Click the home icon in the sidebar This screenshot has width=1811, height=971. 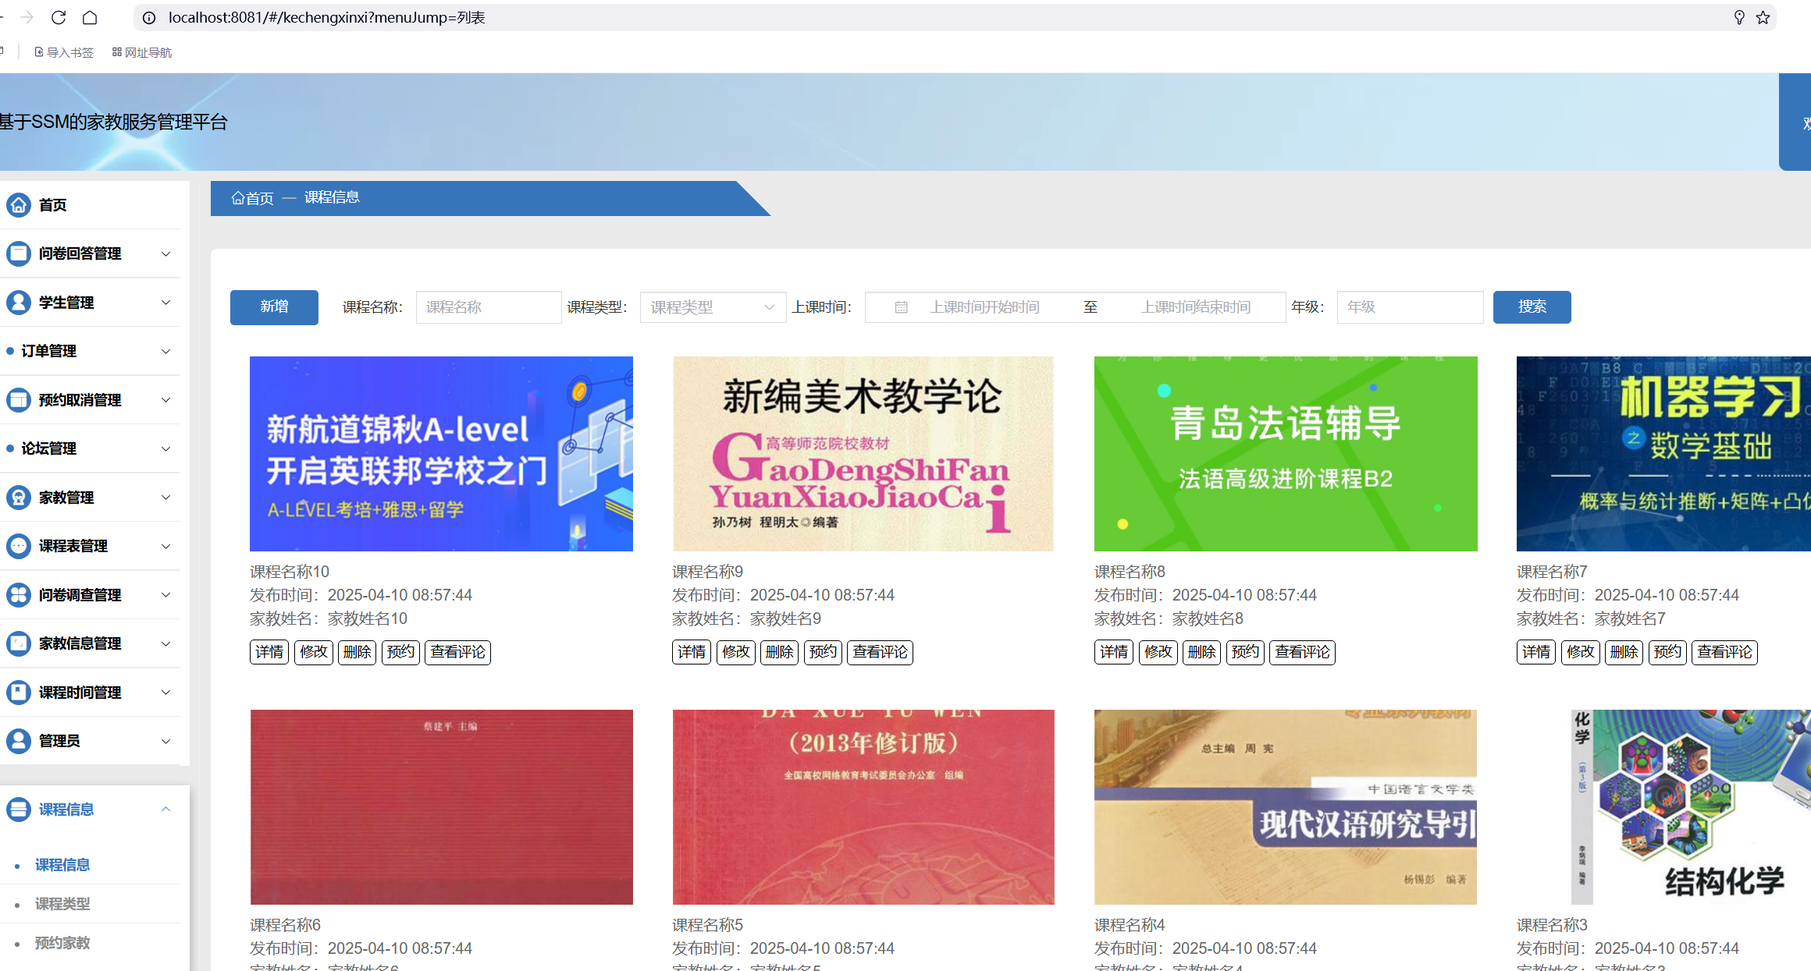click(x=19, y=205)
